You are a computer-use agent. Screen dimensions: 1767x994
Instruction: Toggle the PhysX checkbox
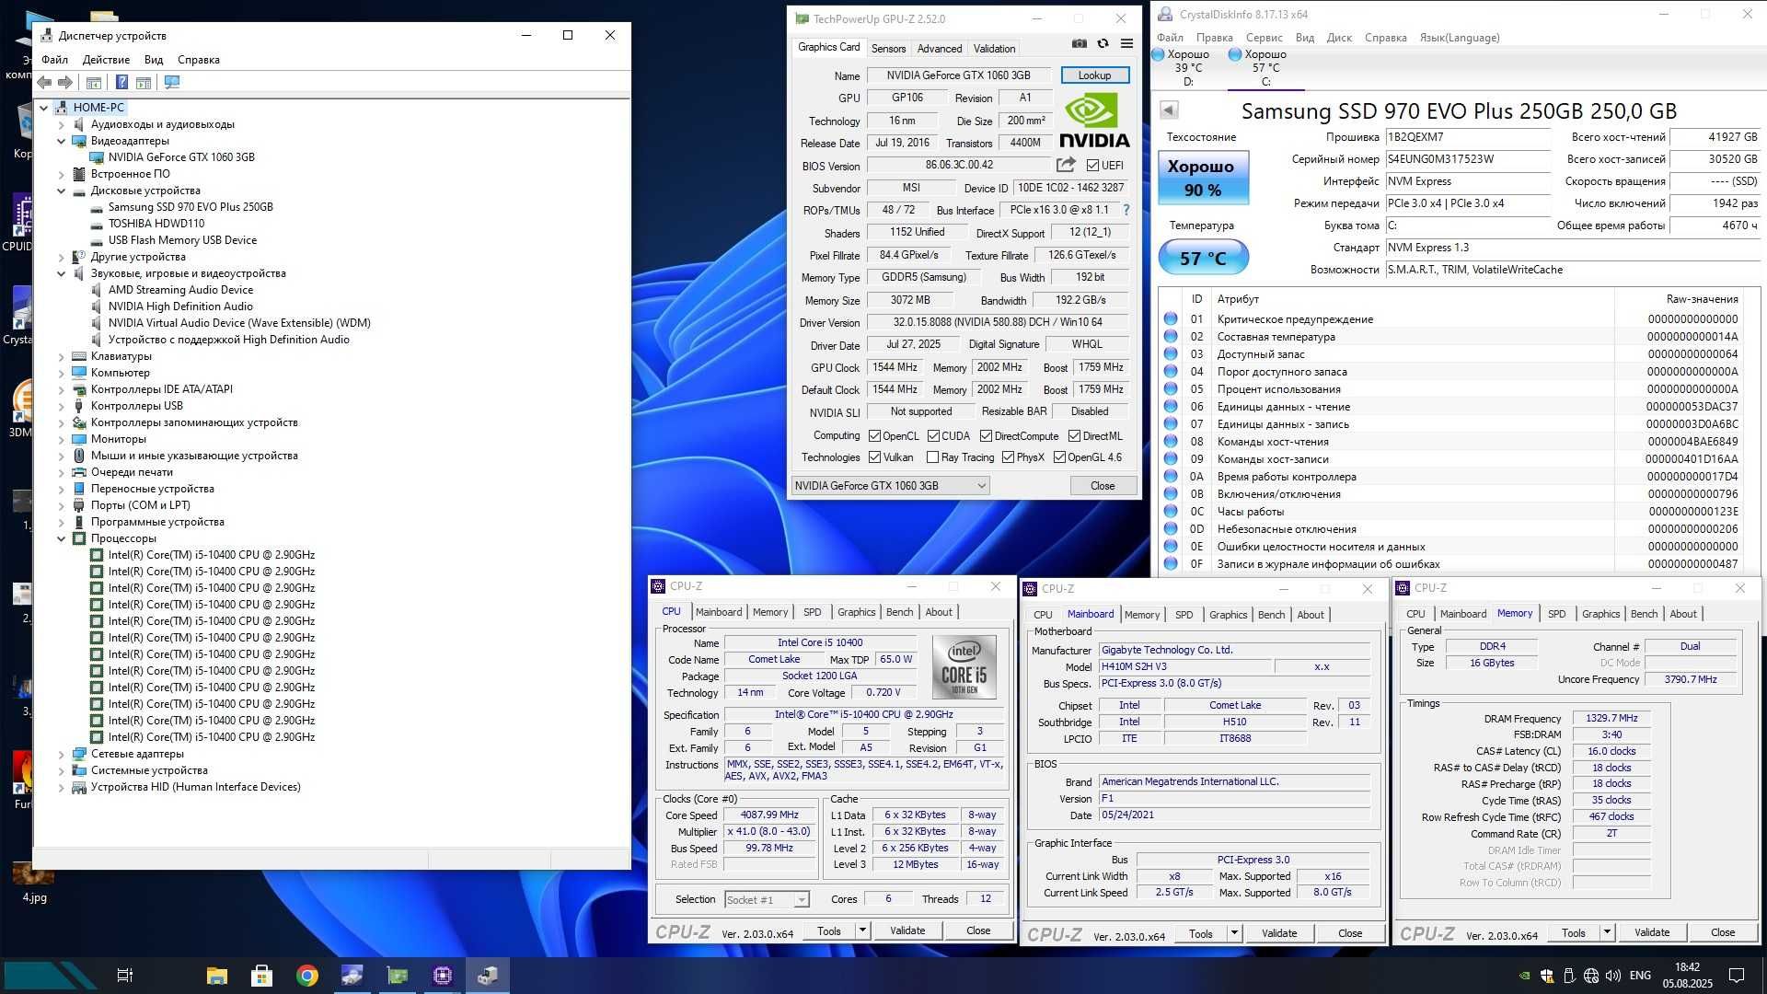tap(1008, 457)
